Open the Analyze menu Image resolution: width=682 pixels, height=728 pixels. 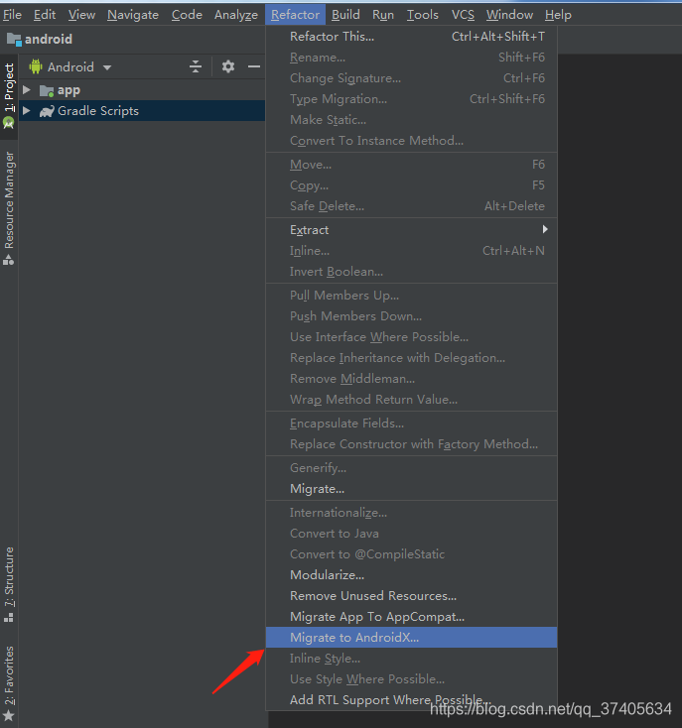(236, 15)
